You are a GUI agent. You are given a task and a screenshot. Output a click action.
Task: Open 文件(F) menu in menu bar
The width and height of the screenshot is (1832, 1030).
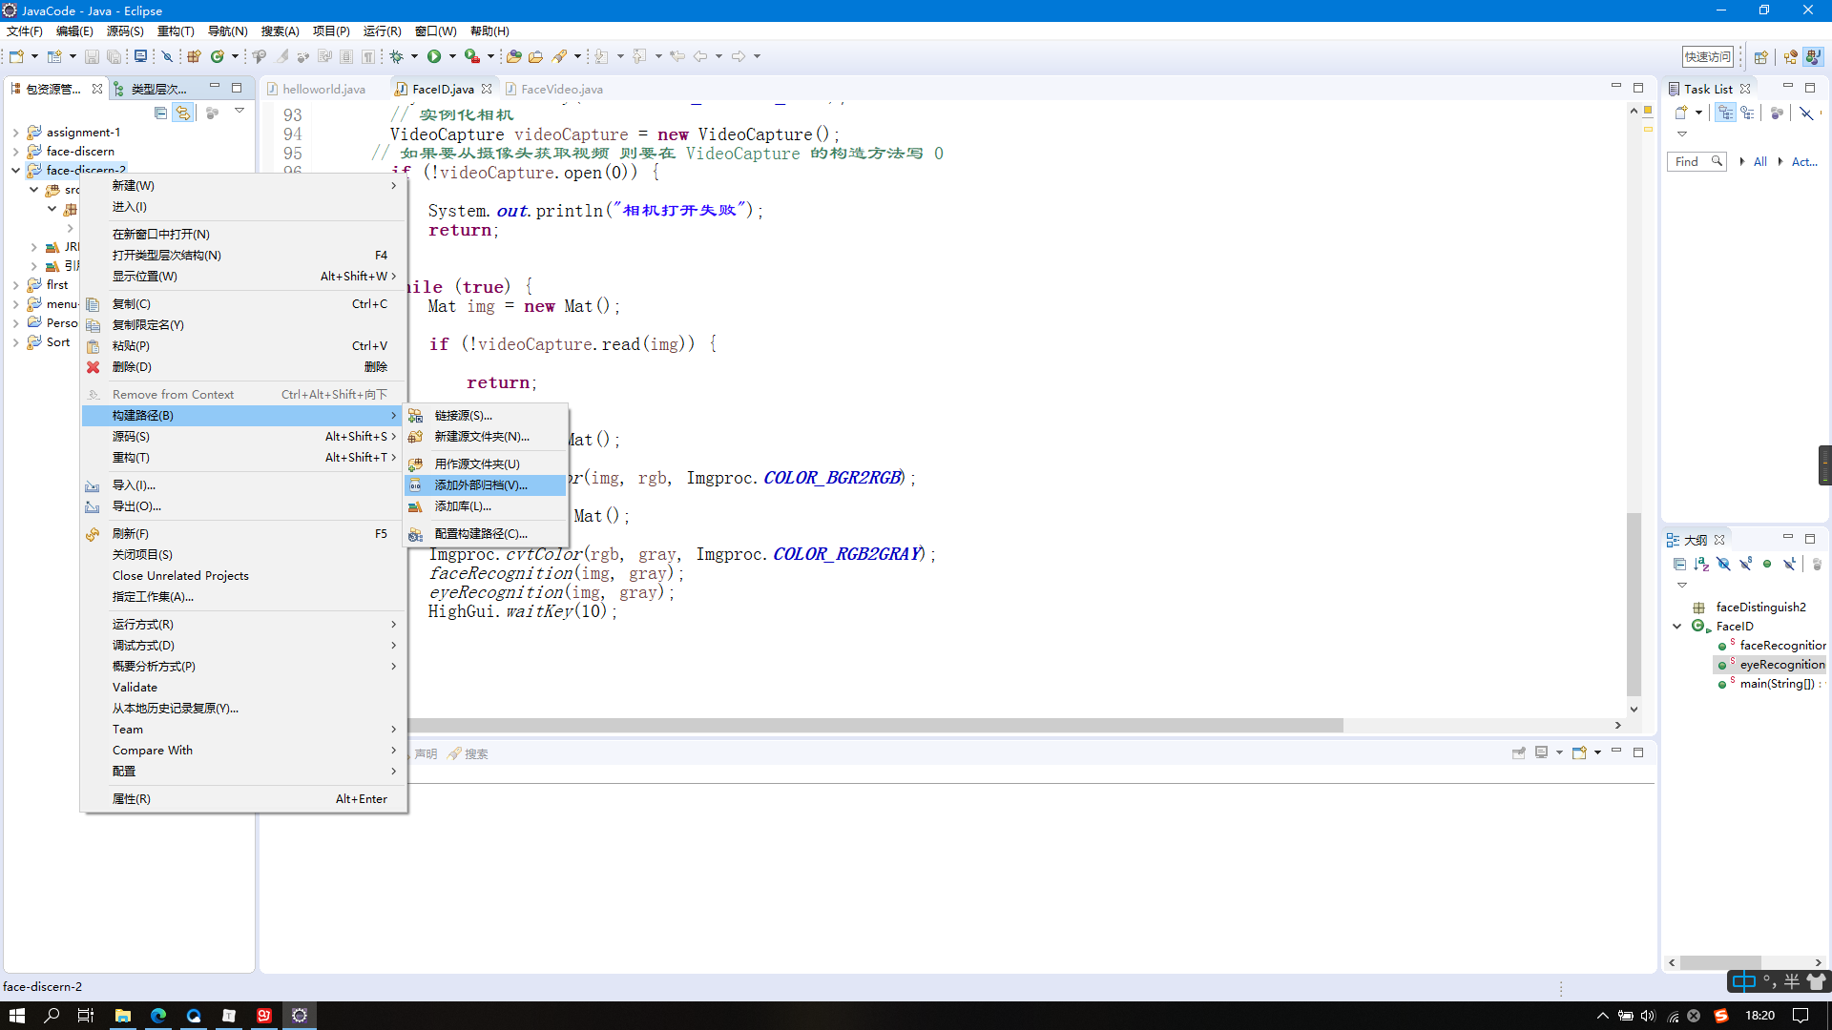(25, 31)
